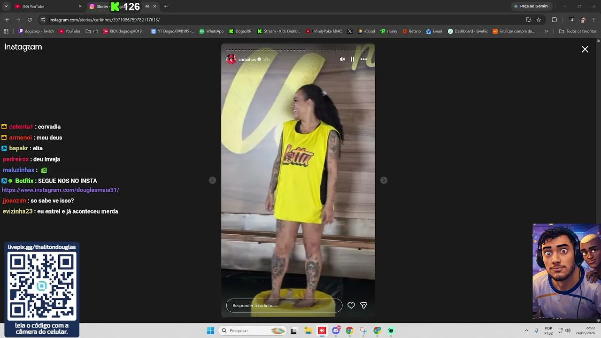The height and width of the screenshot is (338, 601).
Task: Open the rivalry bookmark
Action: (x=389, y=31)
